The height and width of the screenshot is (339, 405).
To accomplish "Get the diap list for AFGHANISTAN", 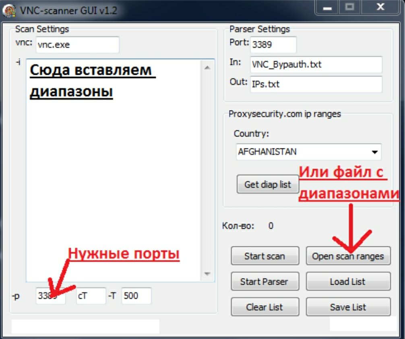I will (x=268, y=184).
